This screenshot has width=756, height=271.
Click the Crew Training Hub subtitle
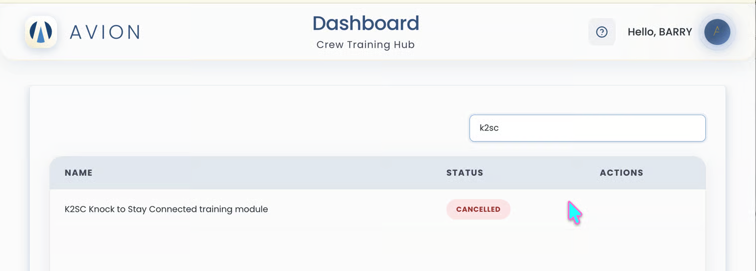click(x=366, y=45)
